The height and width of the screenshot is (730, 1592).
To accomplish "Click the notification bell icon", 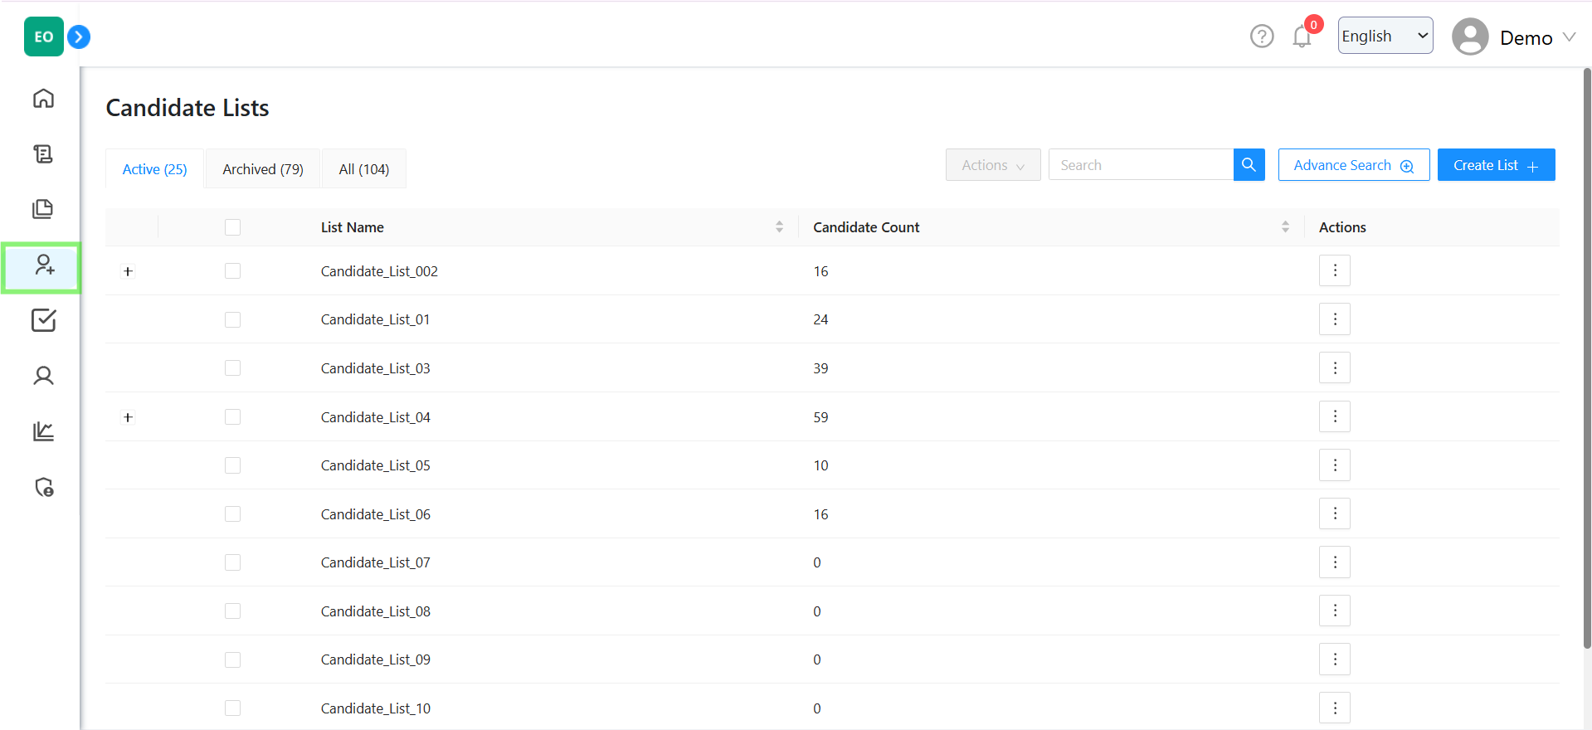I will (x=1301, y=37).
